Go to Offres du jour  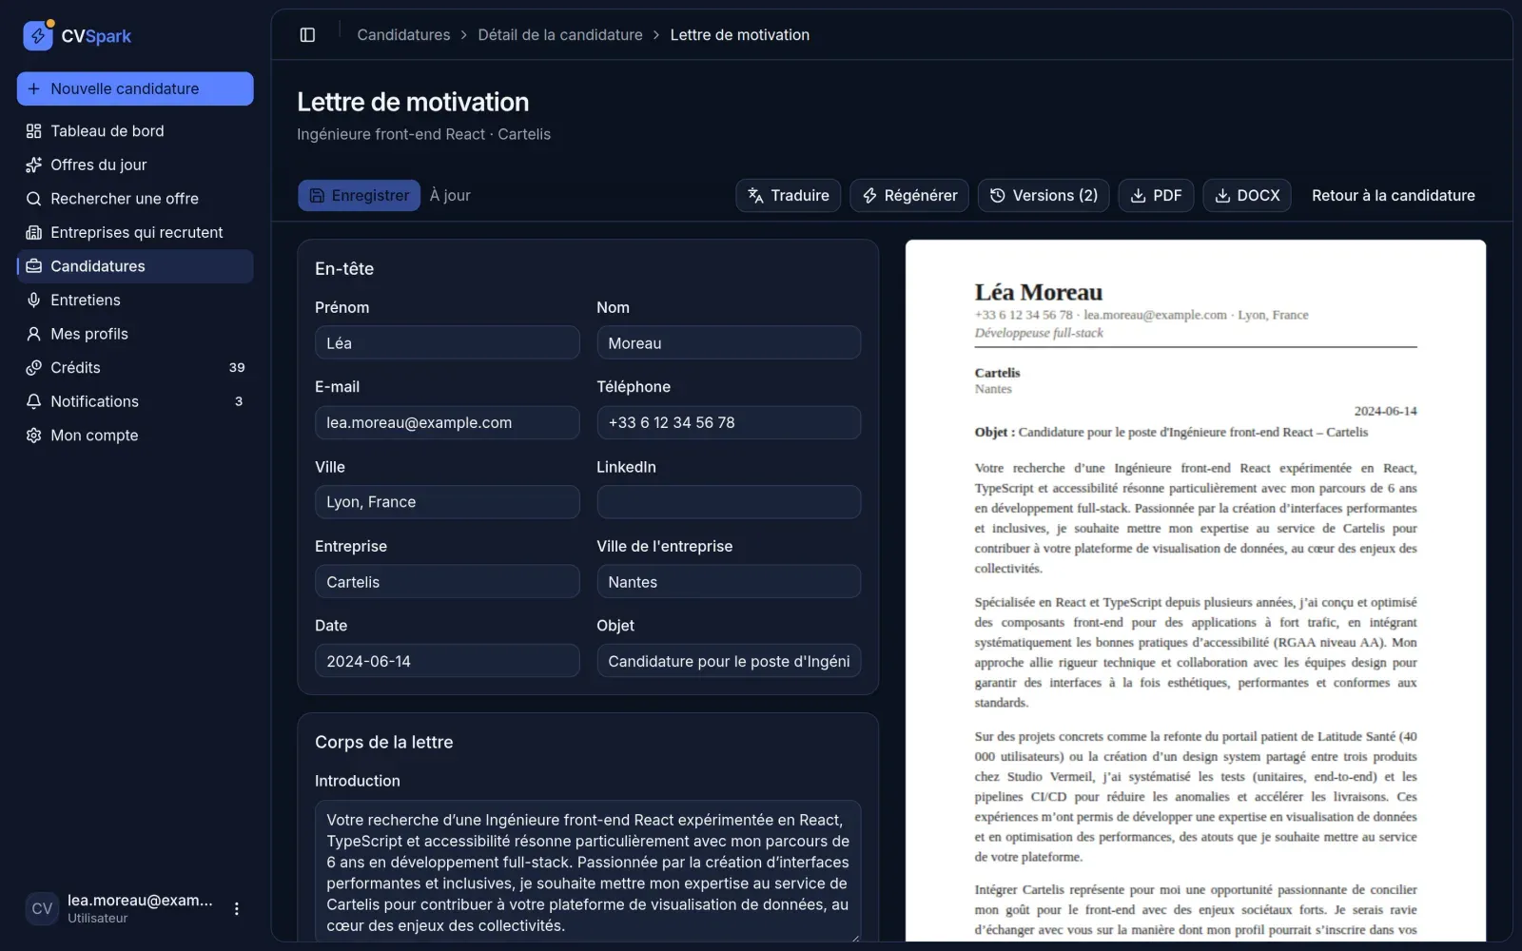(x=135, y=165)
